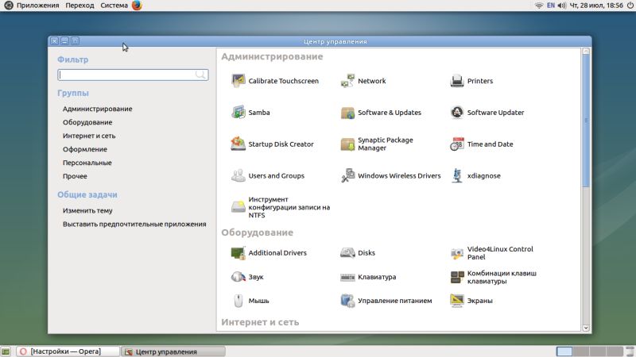Open the Клавиатура keyboard icon
The image size is (636, 357).
pyautogui.click(x=347, y=277)
